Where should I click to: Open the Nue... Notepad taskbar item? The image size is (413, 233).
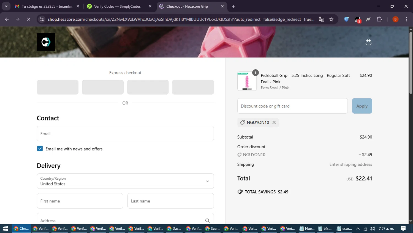pos(307,229)
